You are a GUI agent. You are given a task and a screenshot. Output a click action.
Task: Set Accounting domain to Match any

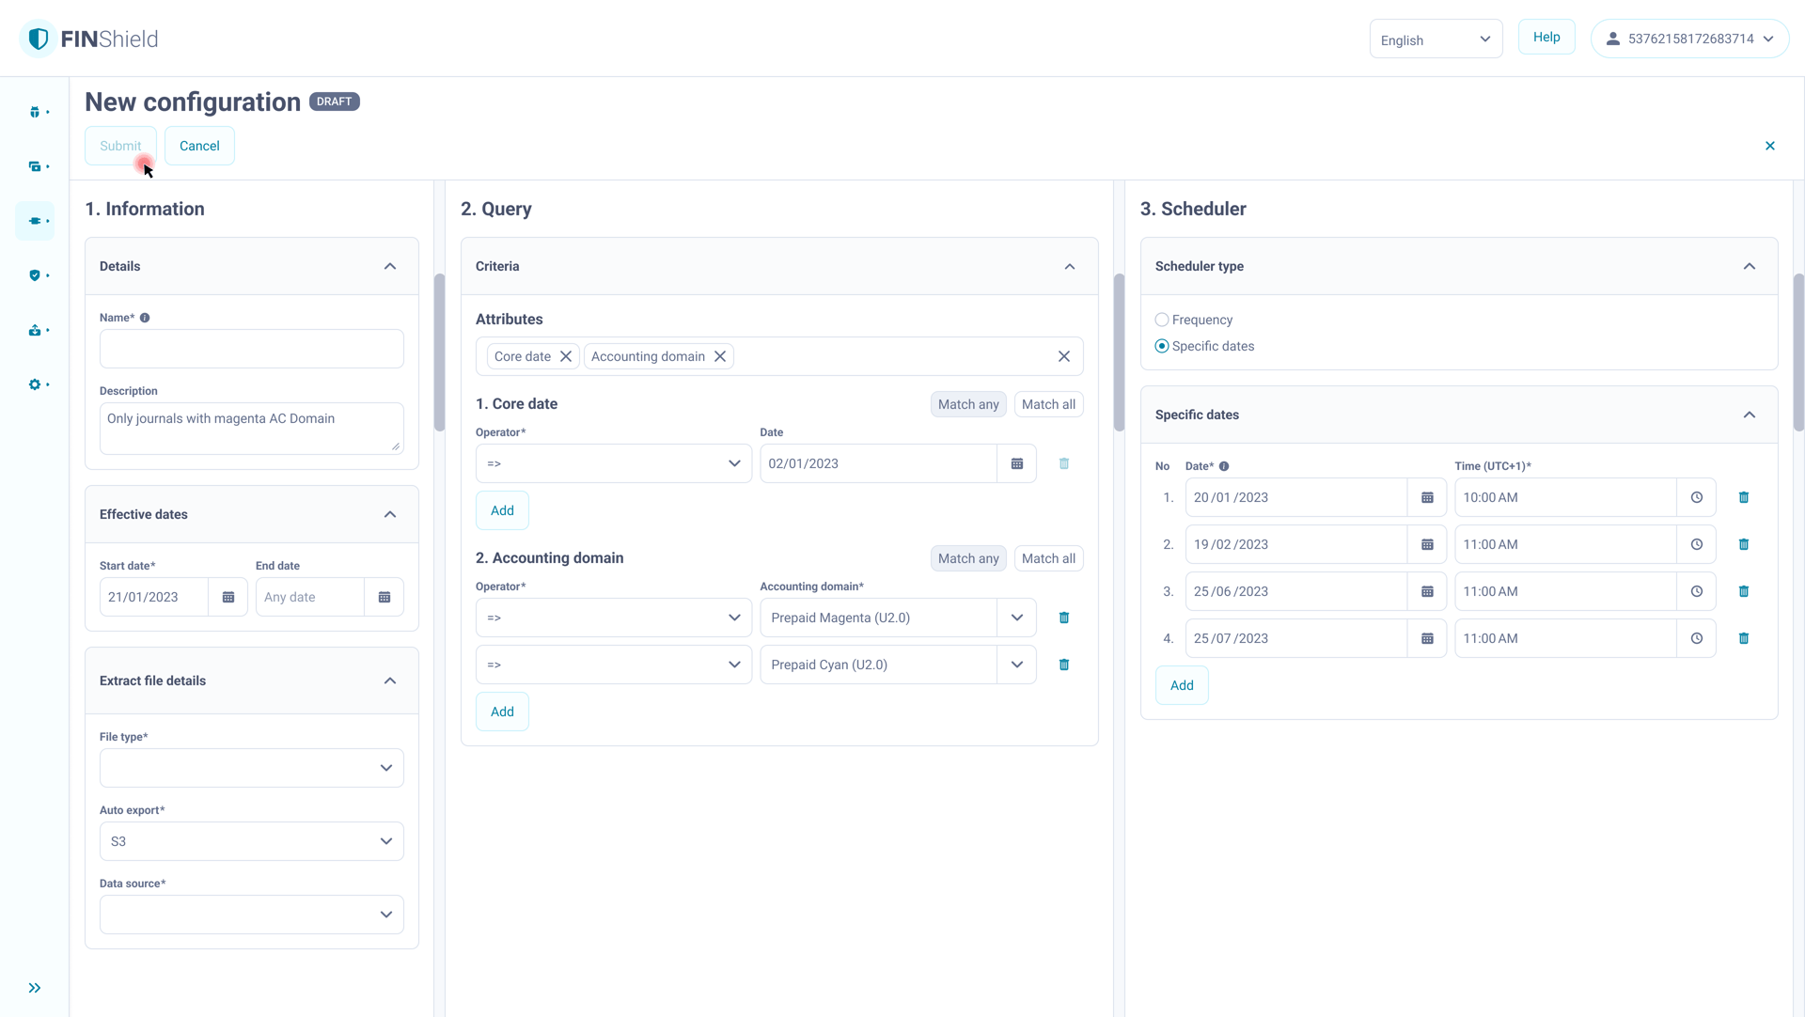(x=967, y=558)
